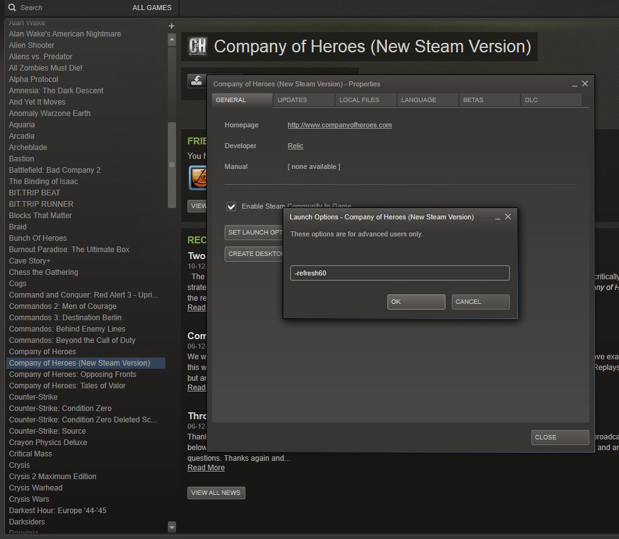The width and height of the screenshot is (619, 539).
Task: Click CANCEL in Launch Options dialog
Action: tap(480, 302)
